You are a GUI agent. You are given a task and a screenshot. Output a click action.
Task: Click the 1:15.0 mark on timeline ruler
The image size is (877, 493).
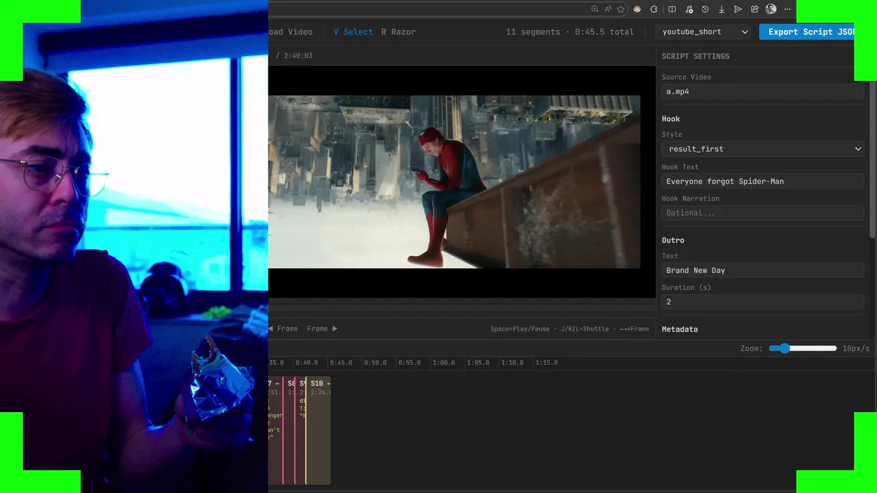(x=546, y=363)
